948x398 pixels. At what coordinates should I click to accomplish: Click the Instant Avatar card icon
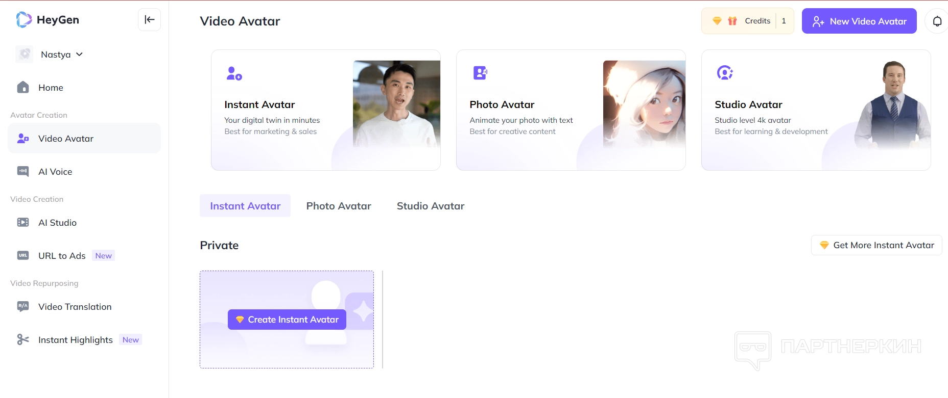pyautogui.click(x=234, y=73)
